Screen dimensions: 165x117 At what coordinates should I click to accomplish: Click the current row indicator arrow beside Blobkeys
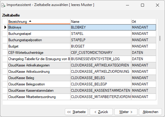click(5, 27)
